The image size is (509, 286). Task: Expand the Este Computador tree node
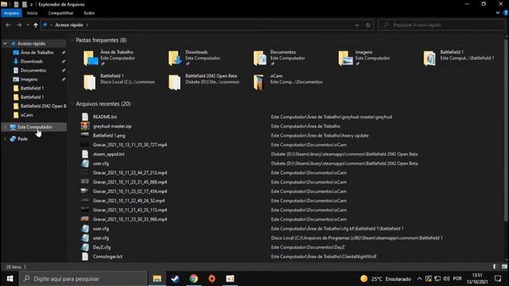click(5, 127)
